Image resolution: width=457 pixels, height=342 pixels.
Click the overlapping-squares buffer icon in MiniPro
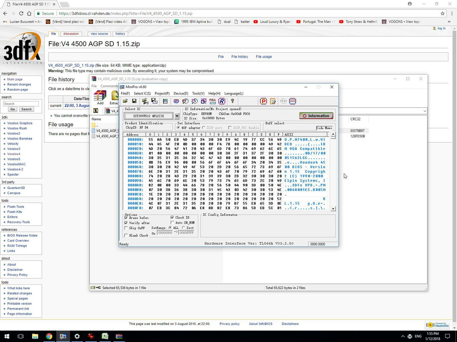pyautogui.click(x=203, y=101)
